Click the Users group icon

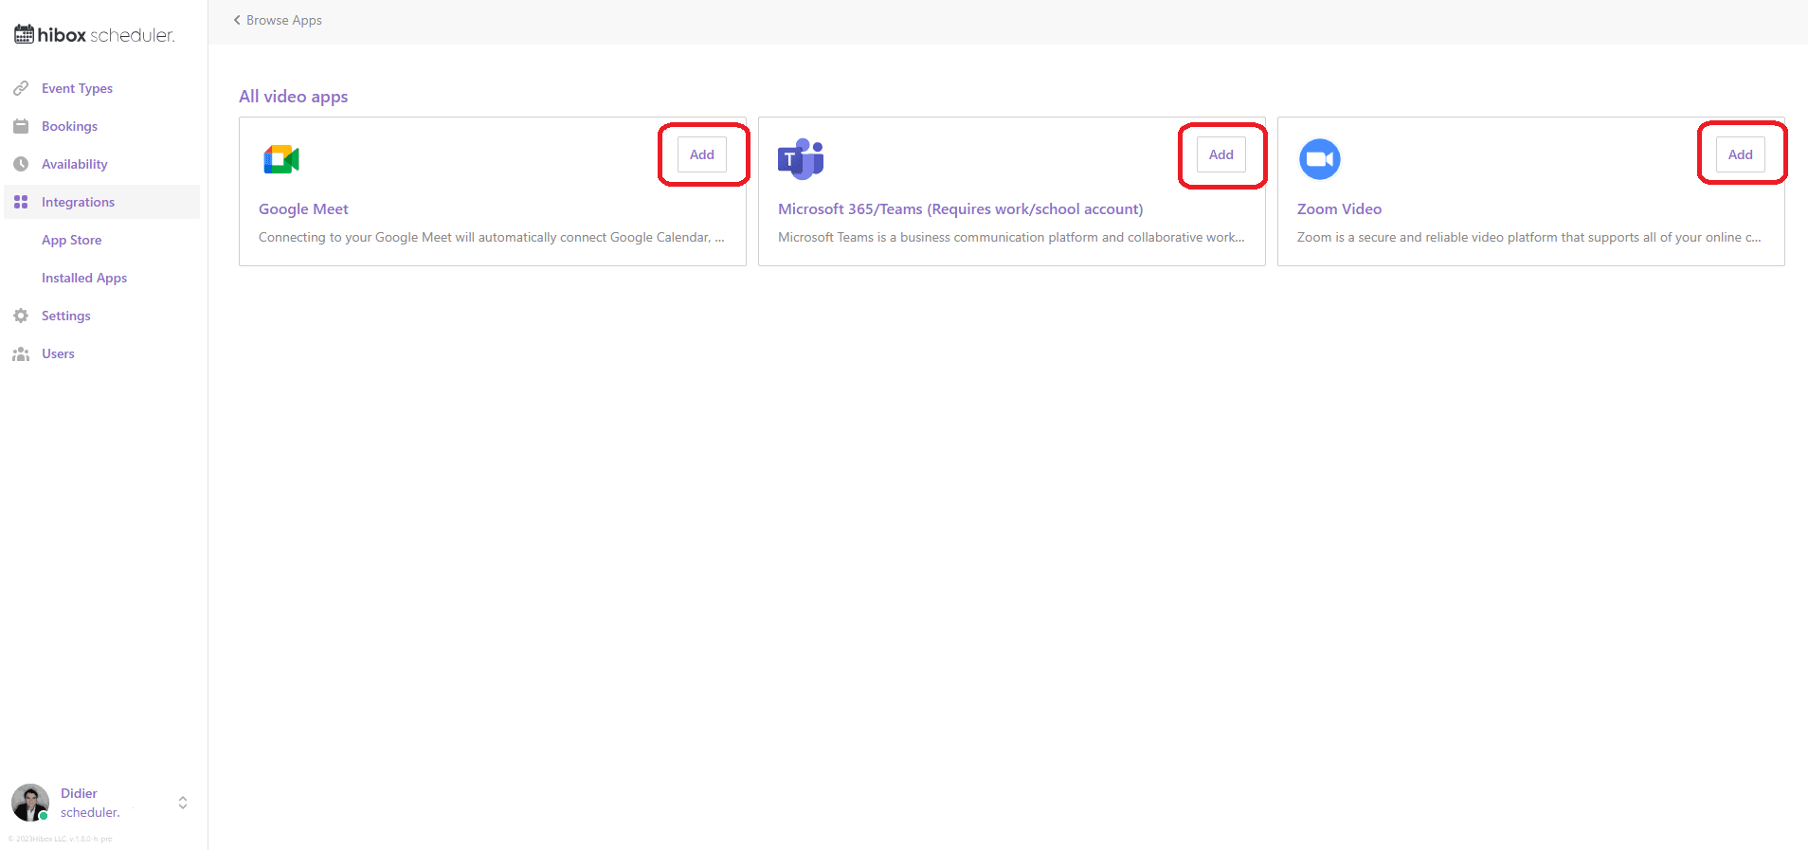pyautogui.click(x=21, y=353)
